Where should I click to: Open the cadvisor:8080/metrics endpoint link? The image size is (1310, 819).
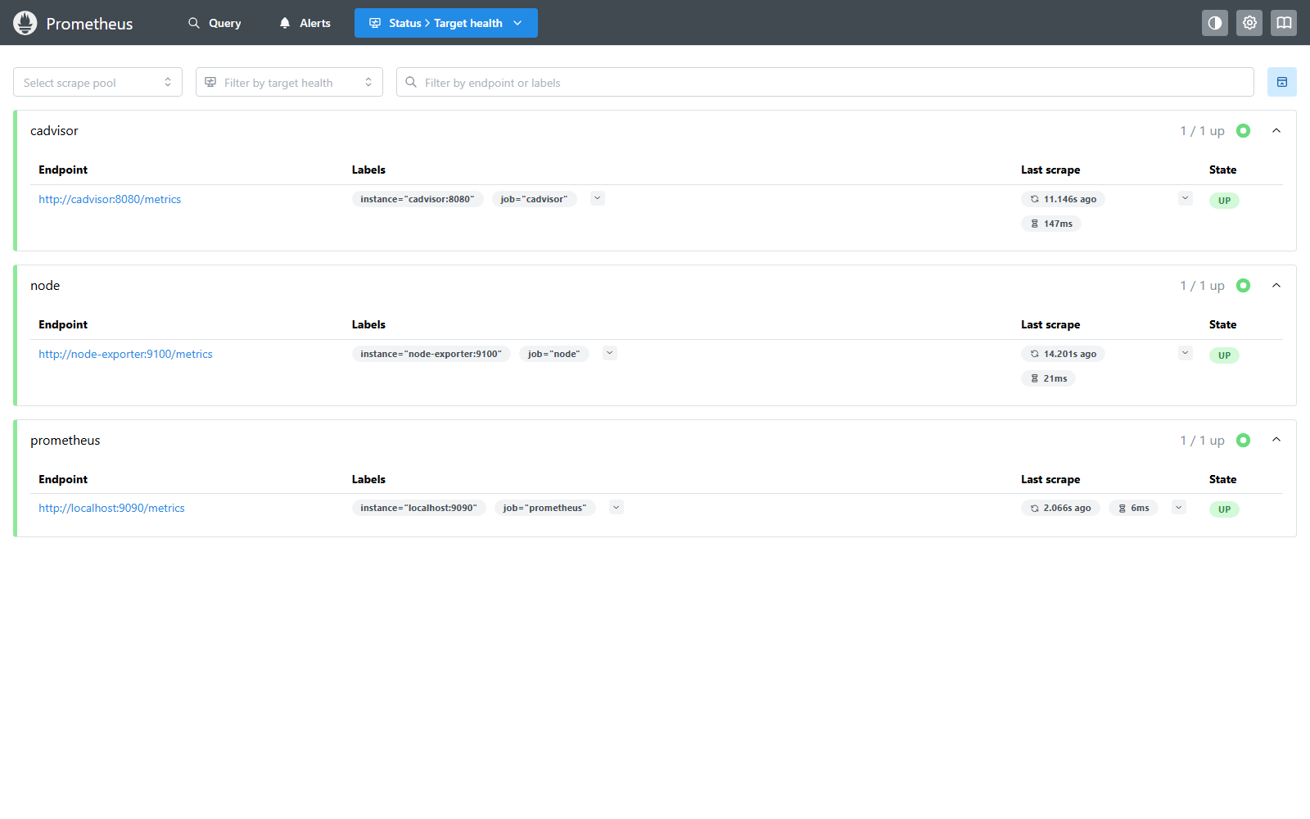[110, 199]
